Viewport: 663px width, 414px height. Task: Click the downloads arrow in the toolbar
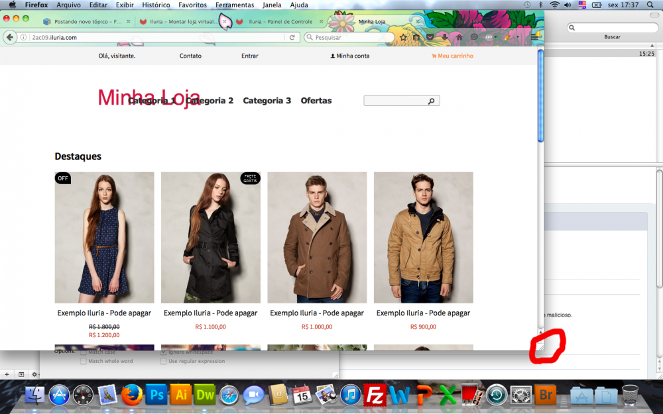(444, 38)
